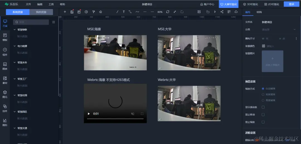Open the 文件 menu
The height and width of the screenshot is (144, 301).
(28, 4)
